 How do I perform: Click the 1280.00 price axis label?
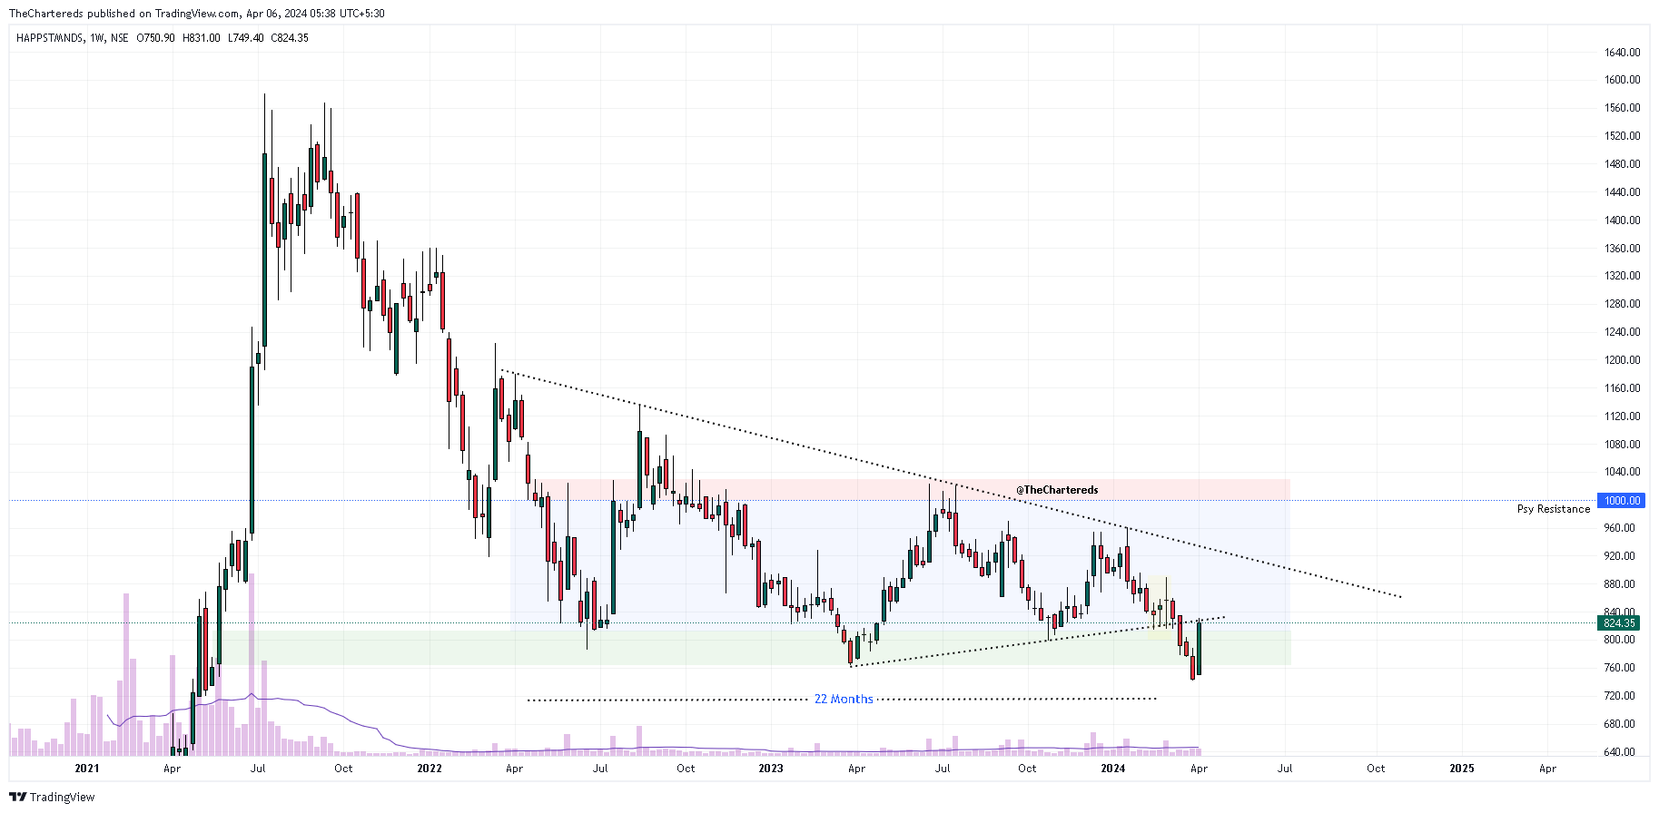pyautogui.click(x=1622, y=304)
